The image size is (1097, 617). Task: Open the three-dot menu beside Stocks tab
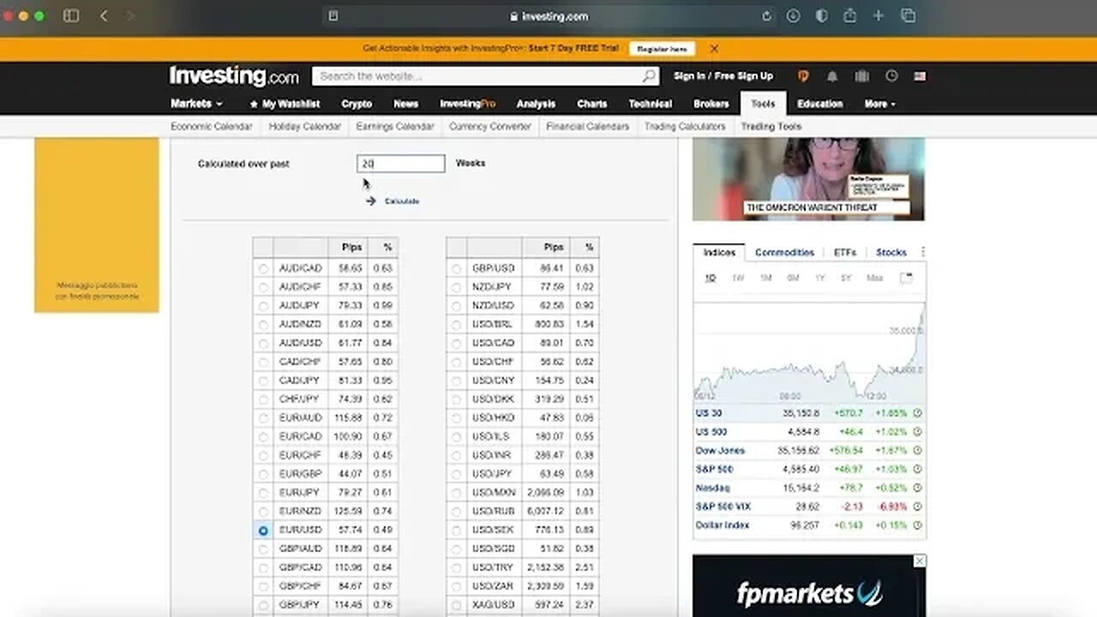tap(923, 252)
